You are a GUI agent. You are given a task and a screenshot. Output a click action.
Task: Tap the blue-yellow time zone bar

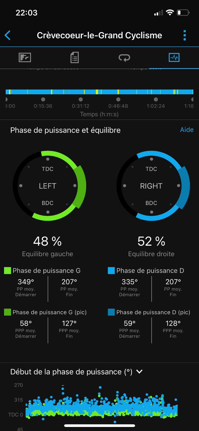[x=99, y=92]
